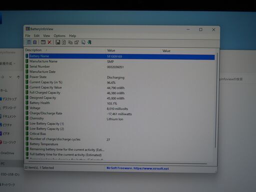
Task: Click the battery icon of Low Battery Capacity (1)
Action: point(27,123)
